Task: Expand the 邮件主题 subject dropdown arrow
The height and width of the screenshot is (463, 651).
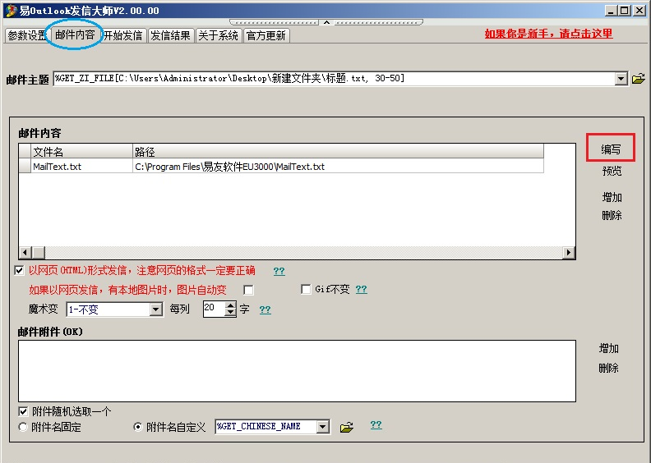Action: click(x=621, y=78)
